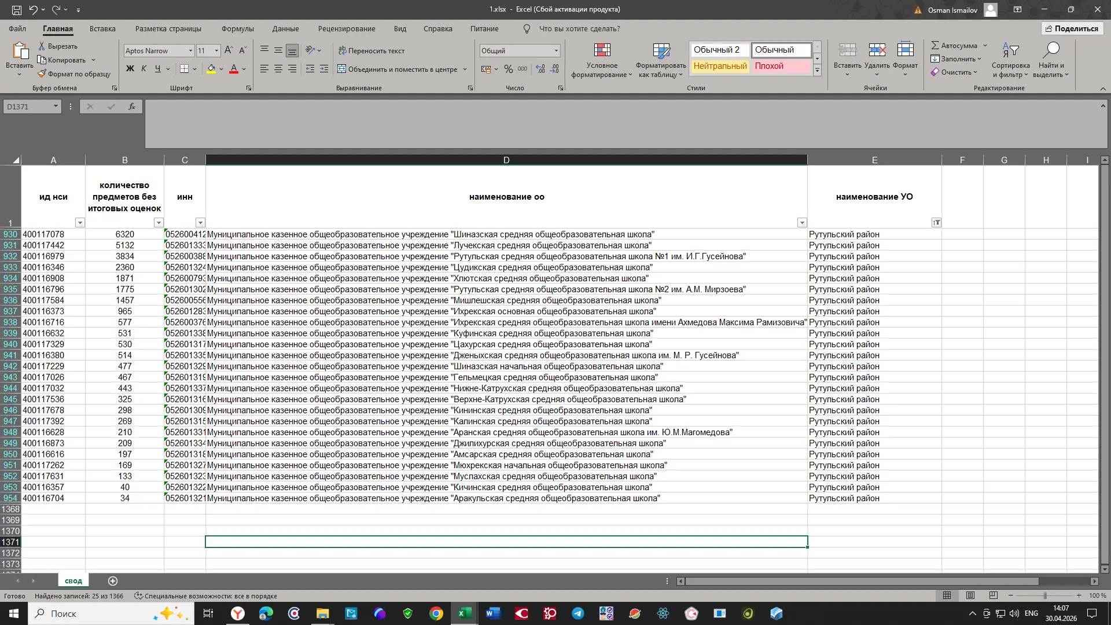
Task: Expand the number format combo box
Action: point(556,50)
